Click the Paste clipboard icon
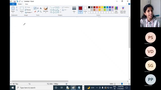Image resolution: width=161 pixels, height=90 pixels. tap(13, 8)
